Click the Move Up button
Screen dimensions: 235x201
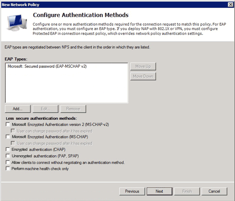(x=143, y=66)
